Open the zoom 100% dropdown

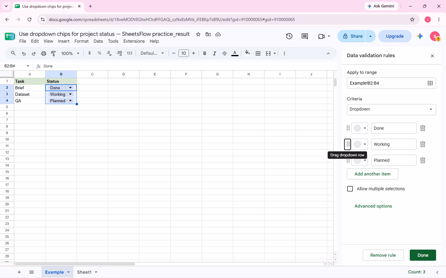70,53
